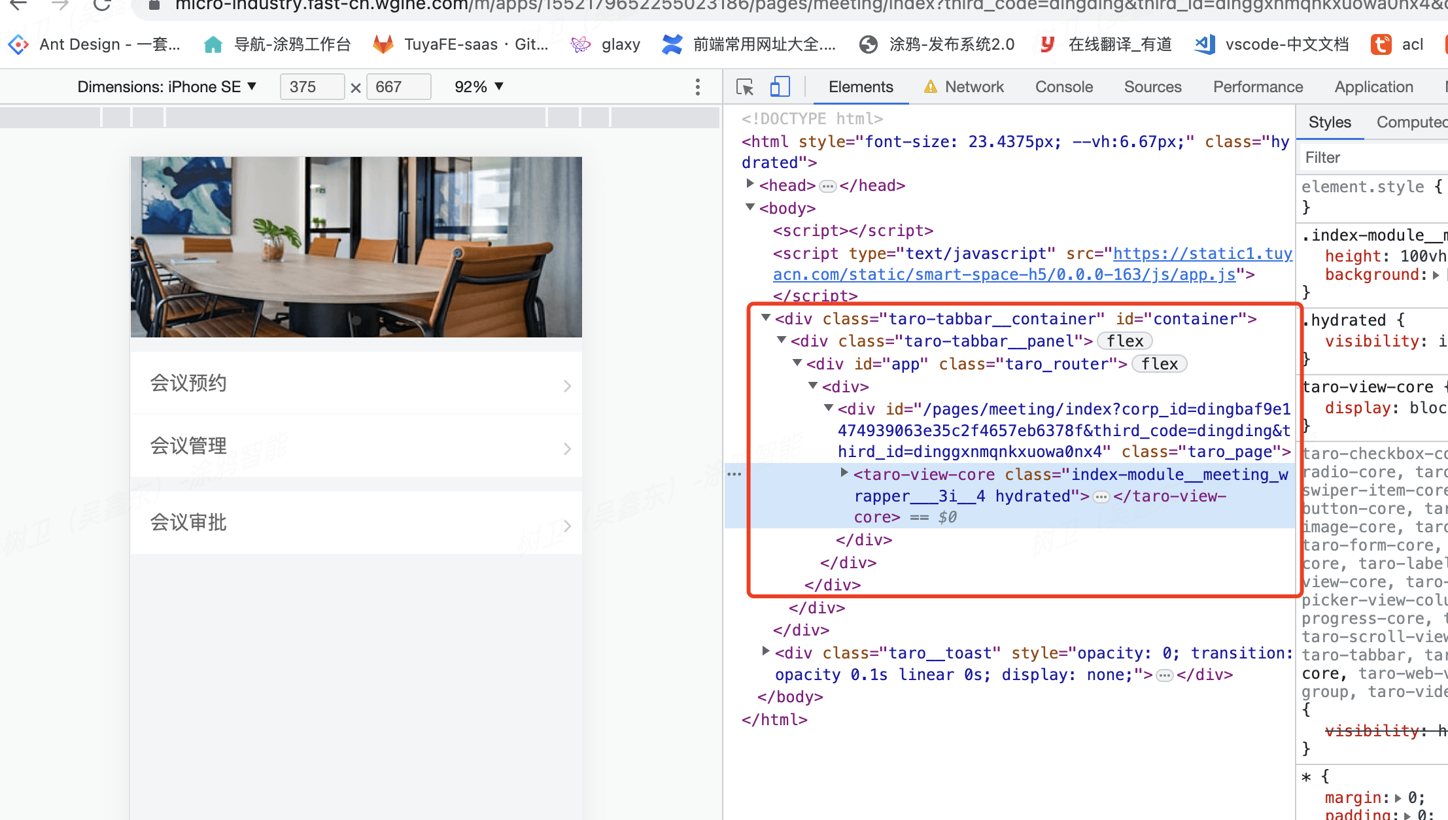The height and width of the screenshot is (820, 1448).
Task: Collapse the taro-tabbar__container div
Action: [x=766, y=318]
